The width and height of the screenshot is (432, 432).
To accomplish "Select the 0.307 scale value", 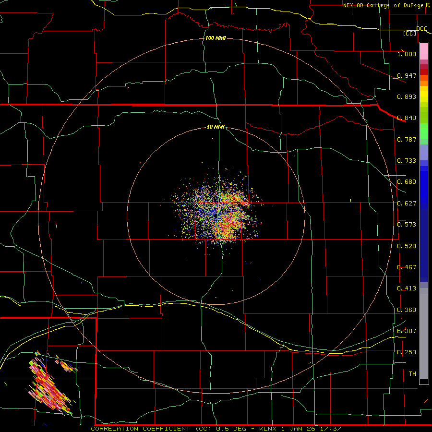I will [407, 331].
